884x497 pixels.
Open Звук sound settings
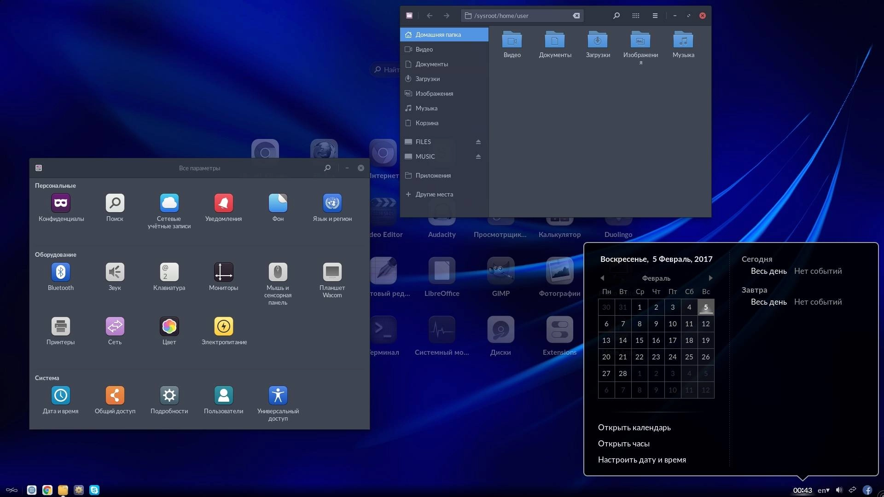click(115, 272)
